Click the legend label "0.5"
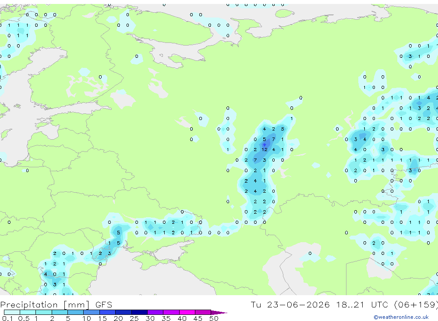 click(24, 318)
